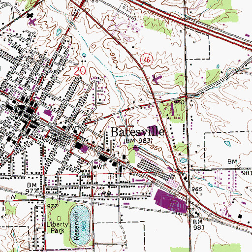Click the cross-hatched rectangular area by the railroad
This screenshot has width=252, height=252.
(x=156, y=169)
